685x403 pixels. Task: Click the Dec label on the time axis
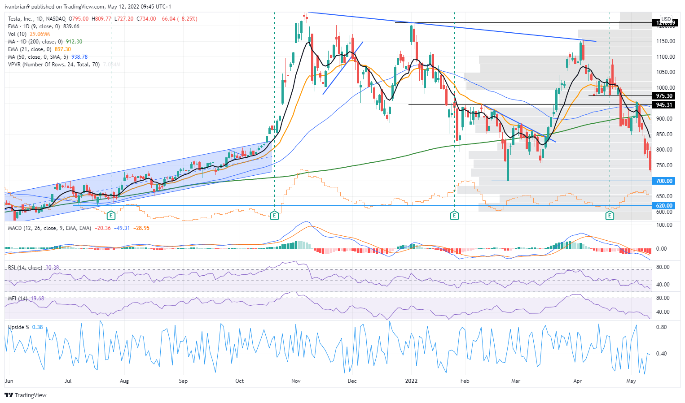[352, 381]
